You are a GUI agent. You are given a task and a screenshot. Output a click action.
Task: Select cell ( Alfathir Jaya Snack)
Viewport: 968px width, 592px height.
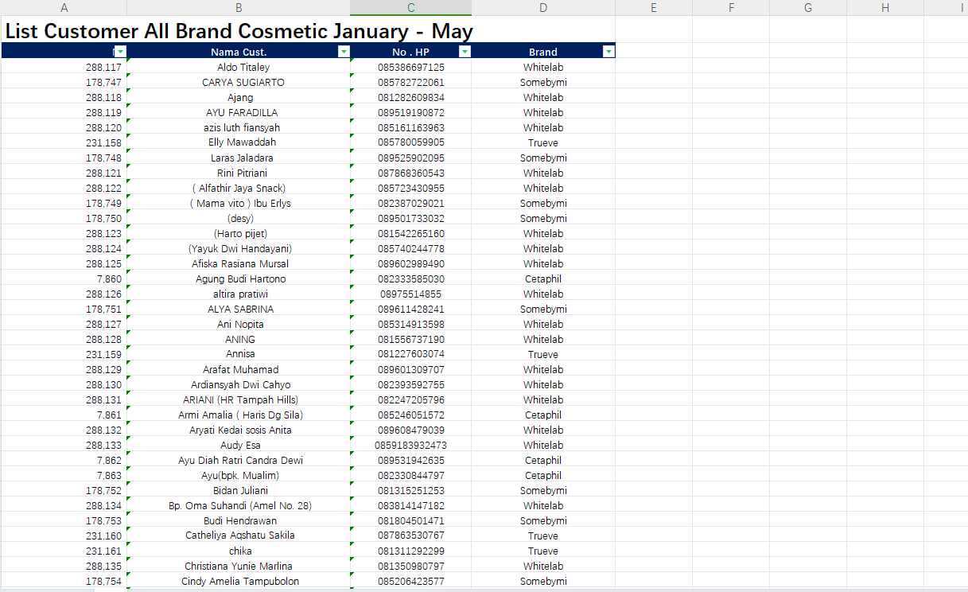(x=239, y=189)
